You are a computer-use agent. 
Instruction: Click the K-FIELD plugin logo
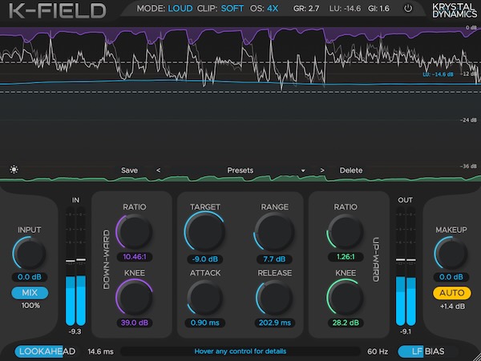click(58, 10)
